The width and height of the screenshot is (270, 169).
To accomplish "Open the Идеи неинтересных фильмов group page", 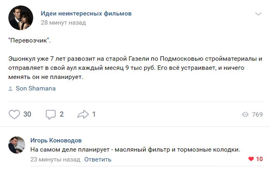I will 86,14.
